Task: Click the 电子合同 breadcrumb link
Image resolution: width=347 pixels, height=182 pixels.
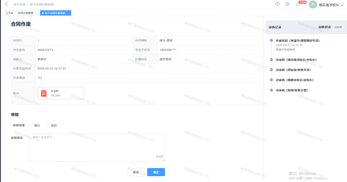Action: (20, 5)
